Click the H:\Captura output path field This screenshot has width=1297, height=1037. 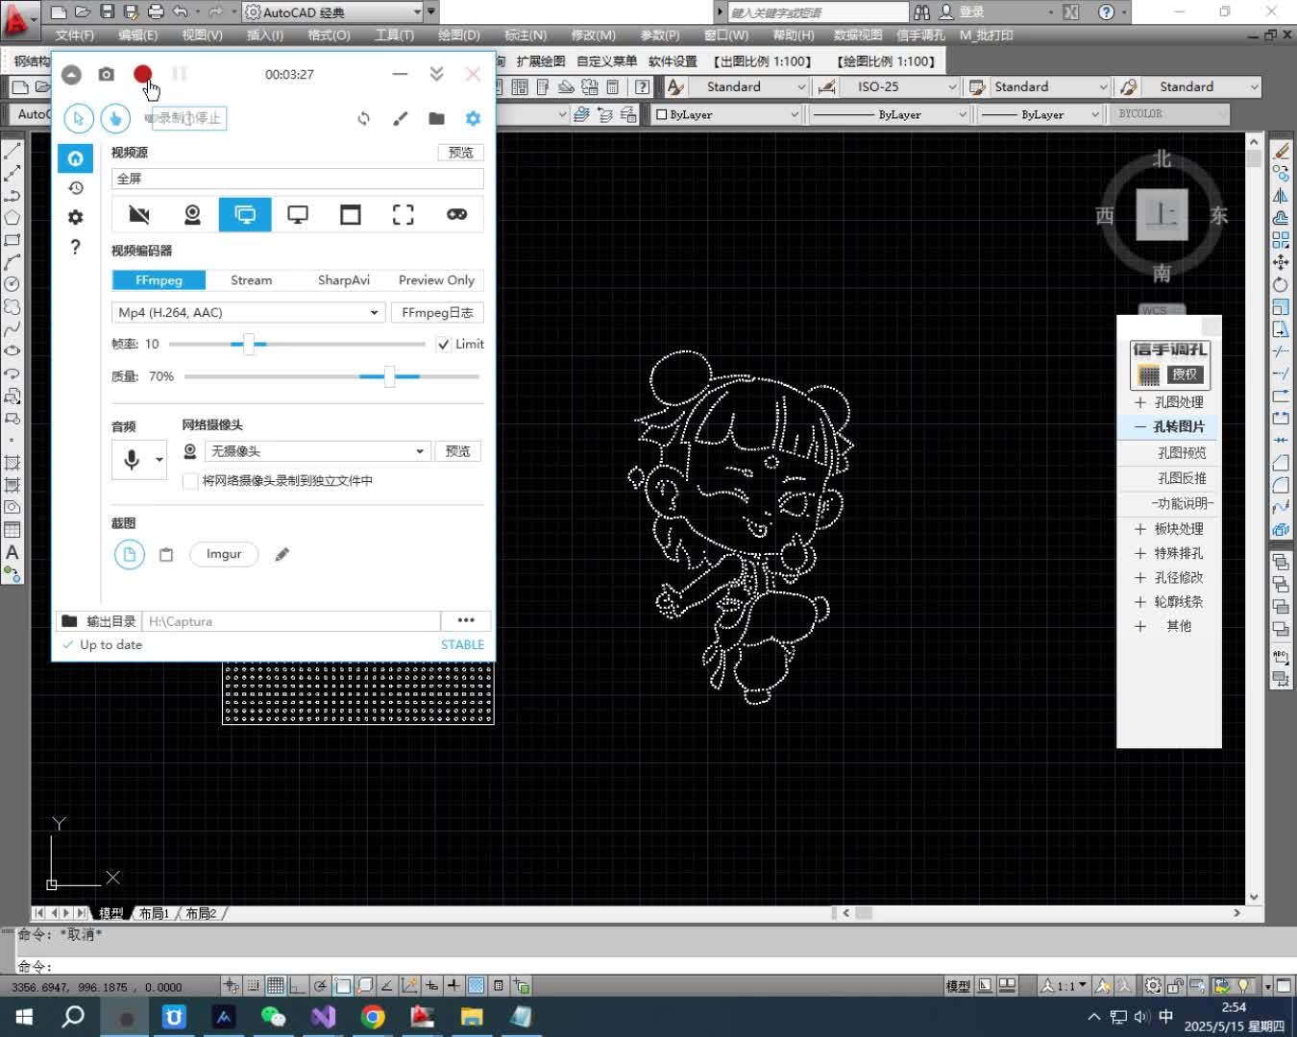291,621
